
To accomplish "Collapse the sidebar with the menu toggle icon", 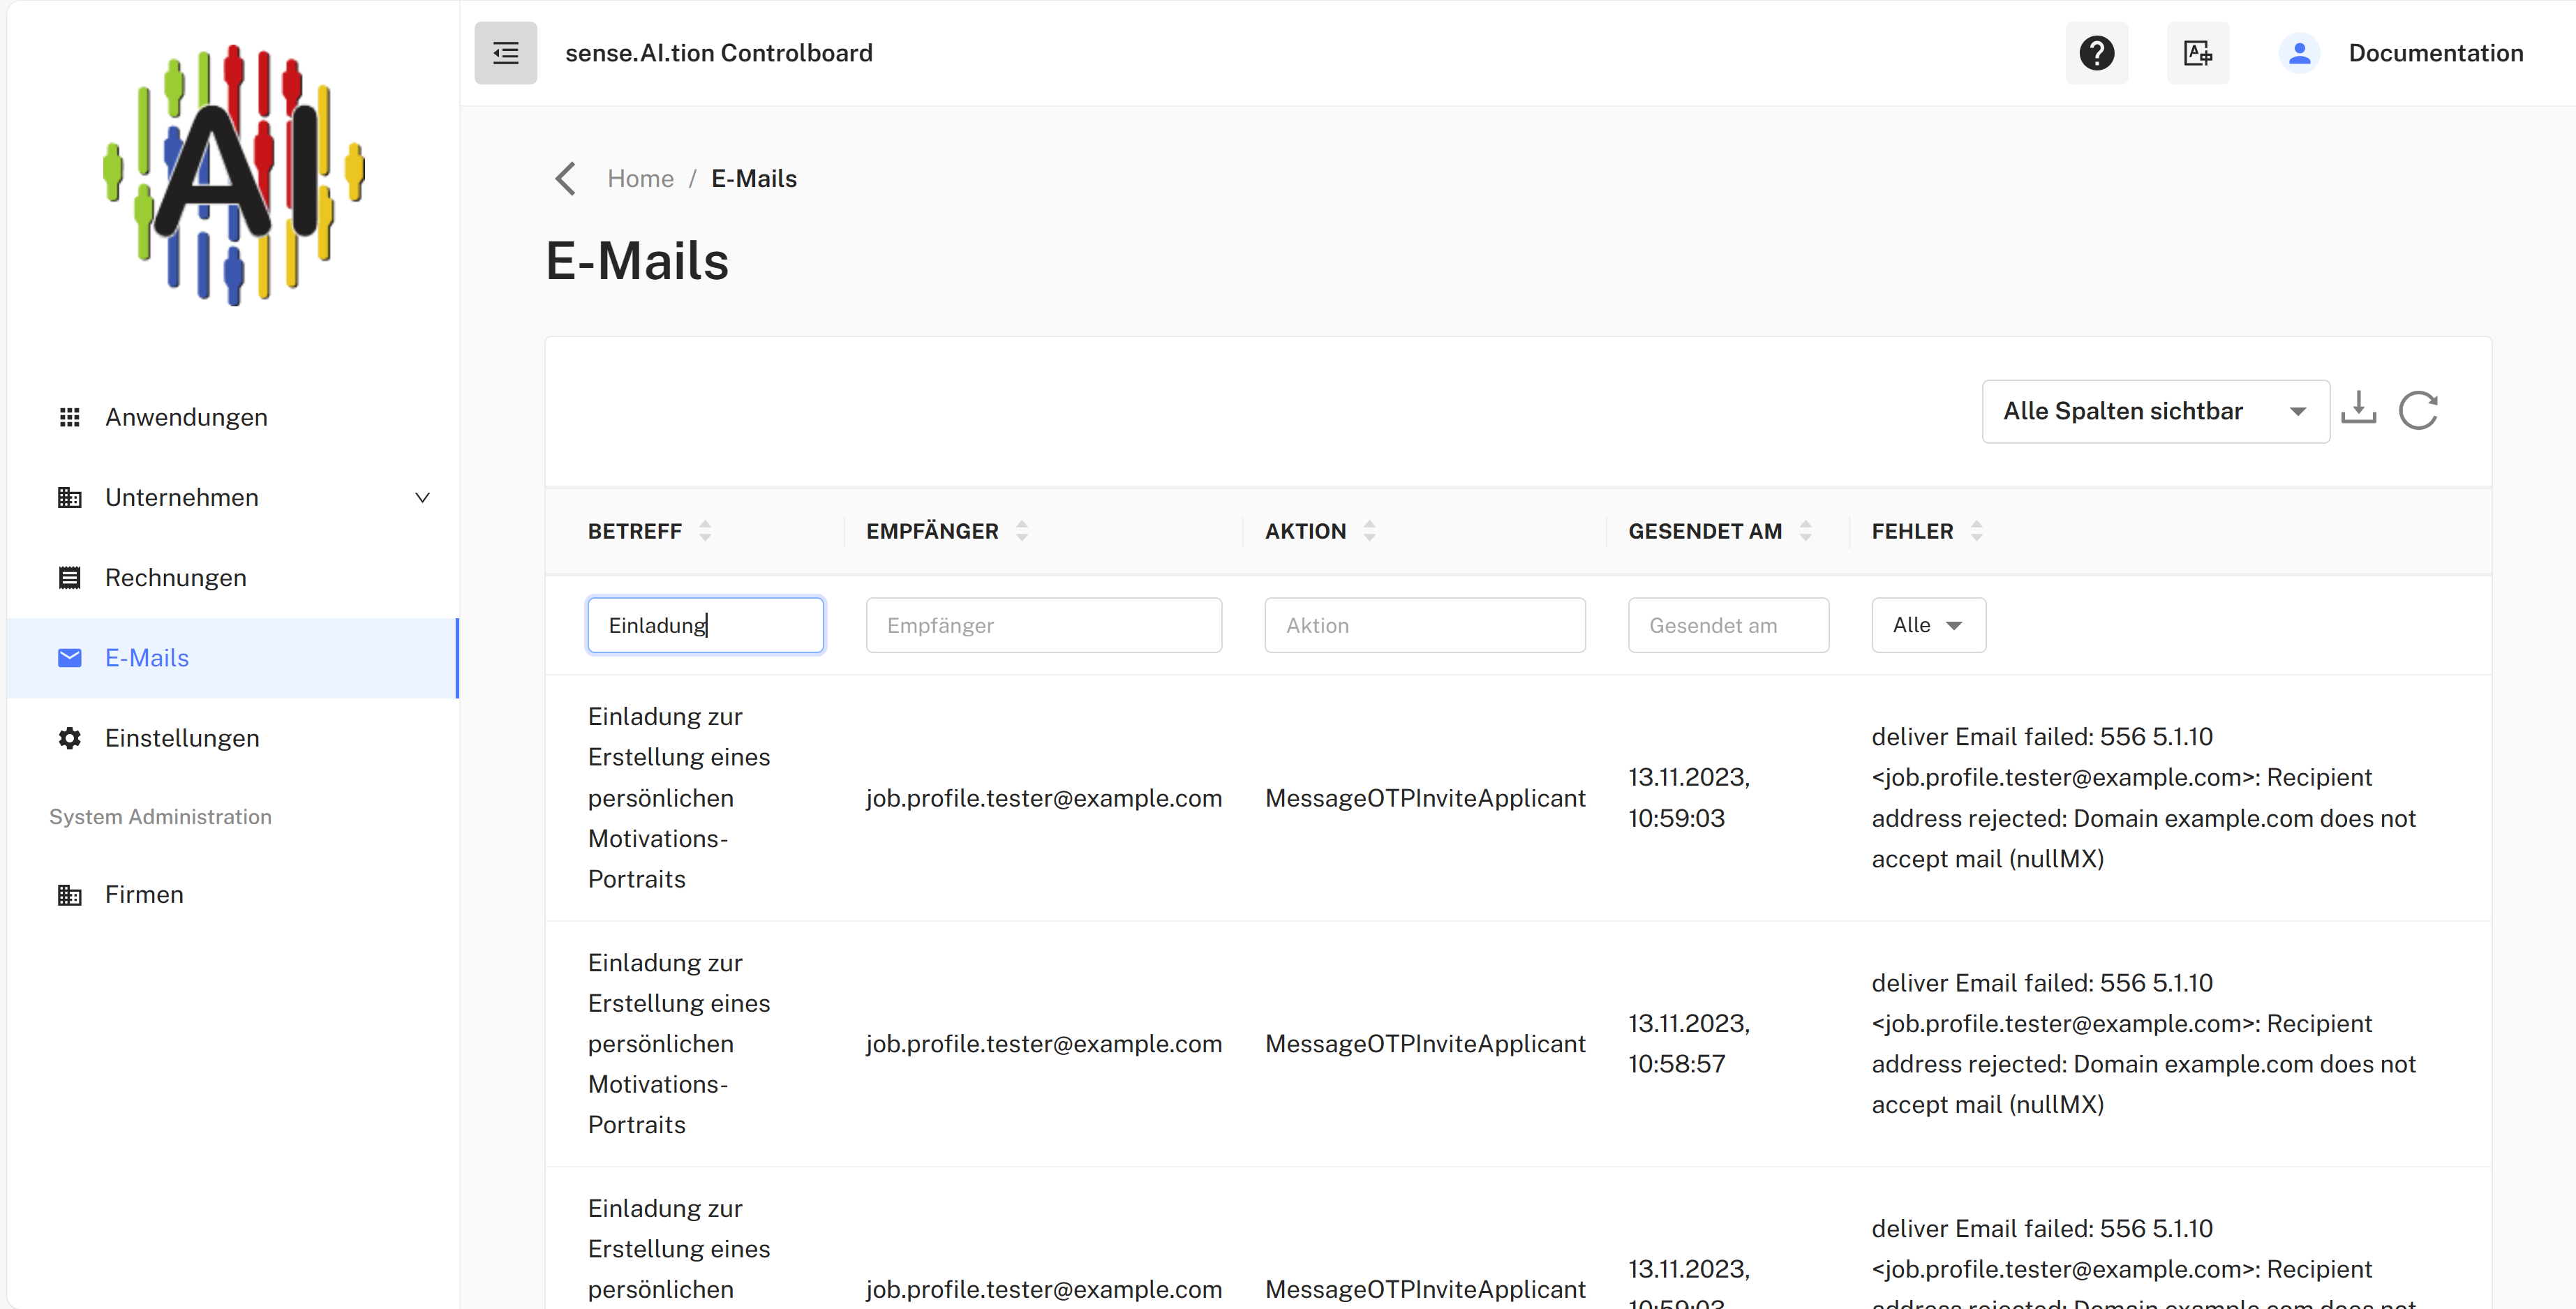I will click(x=505, y=53).
